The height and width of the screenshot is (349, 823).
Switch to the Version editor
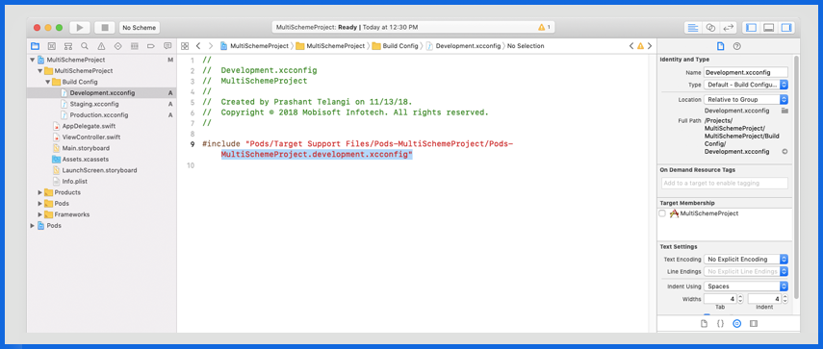point(728,27)
